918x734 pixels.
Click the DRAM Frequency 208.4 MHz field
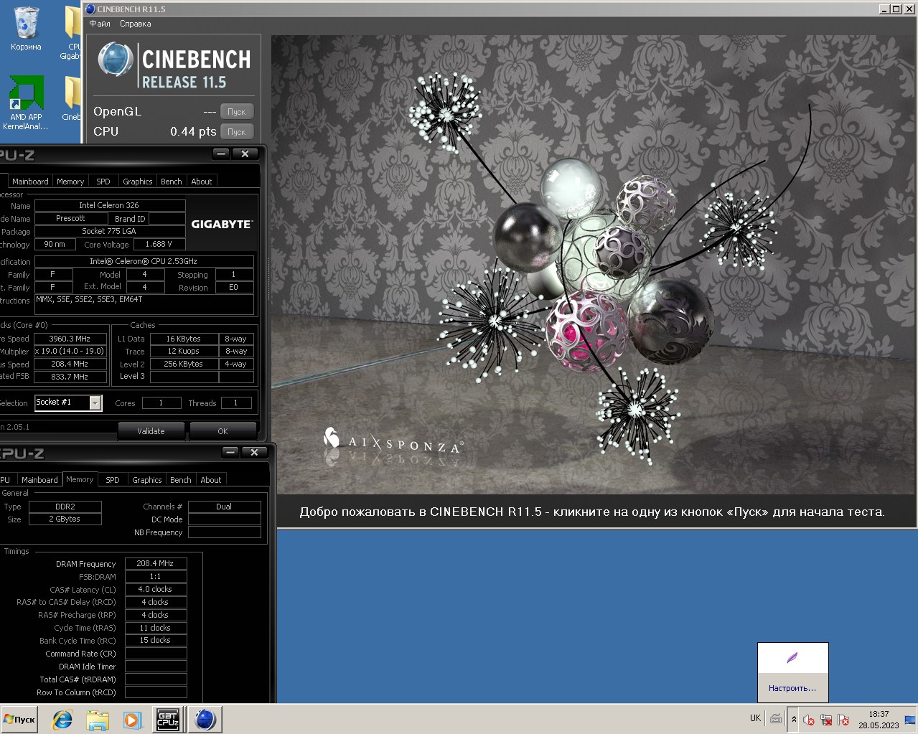(156, 564)
